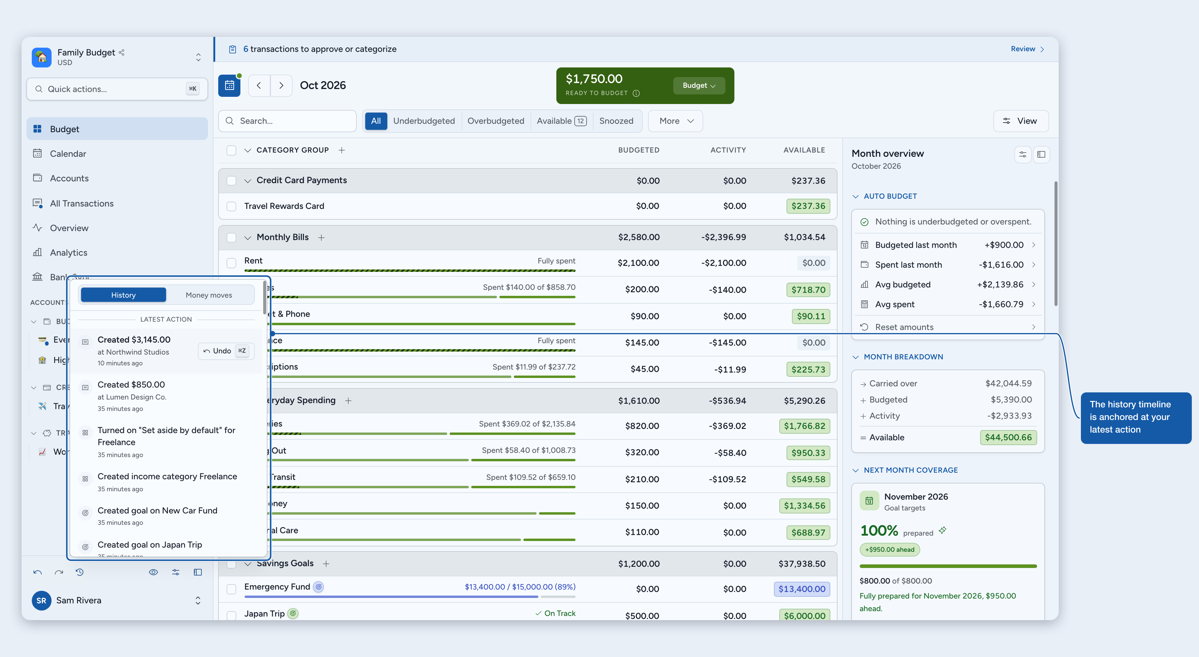Check the Travel Rewards Card checkbox
The image size is (1199, 657).
(x=231, y=206)
